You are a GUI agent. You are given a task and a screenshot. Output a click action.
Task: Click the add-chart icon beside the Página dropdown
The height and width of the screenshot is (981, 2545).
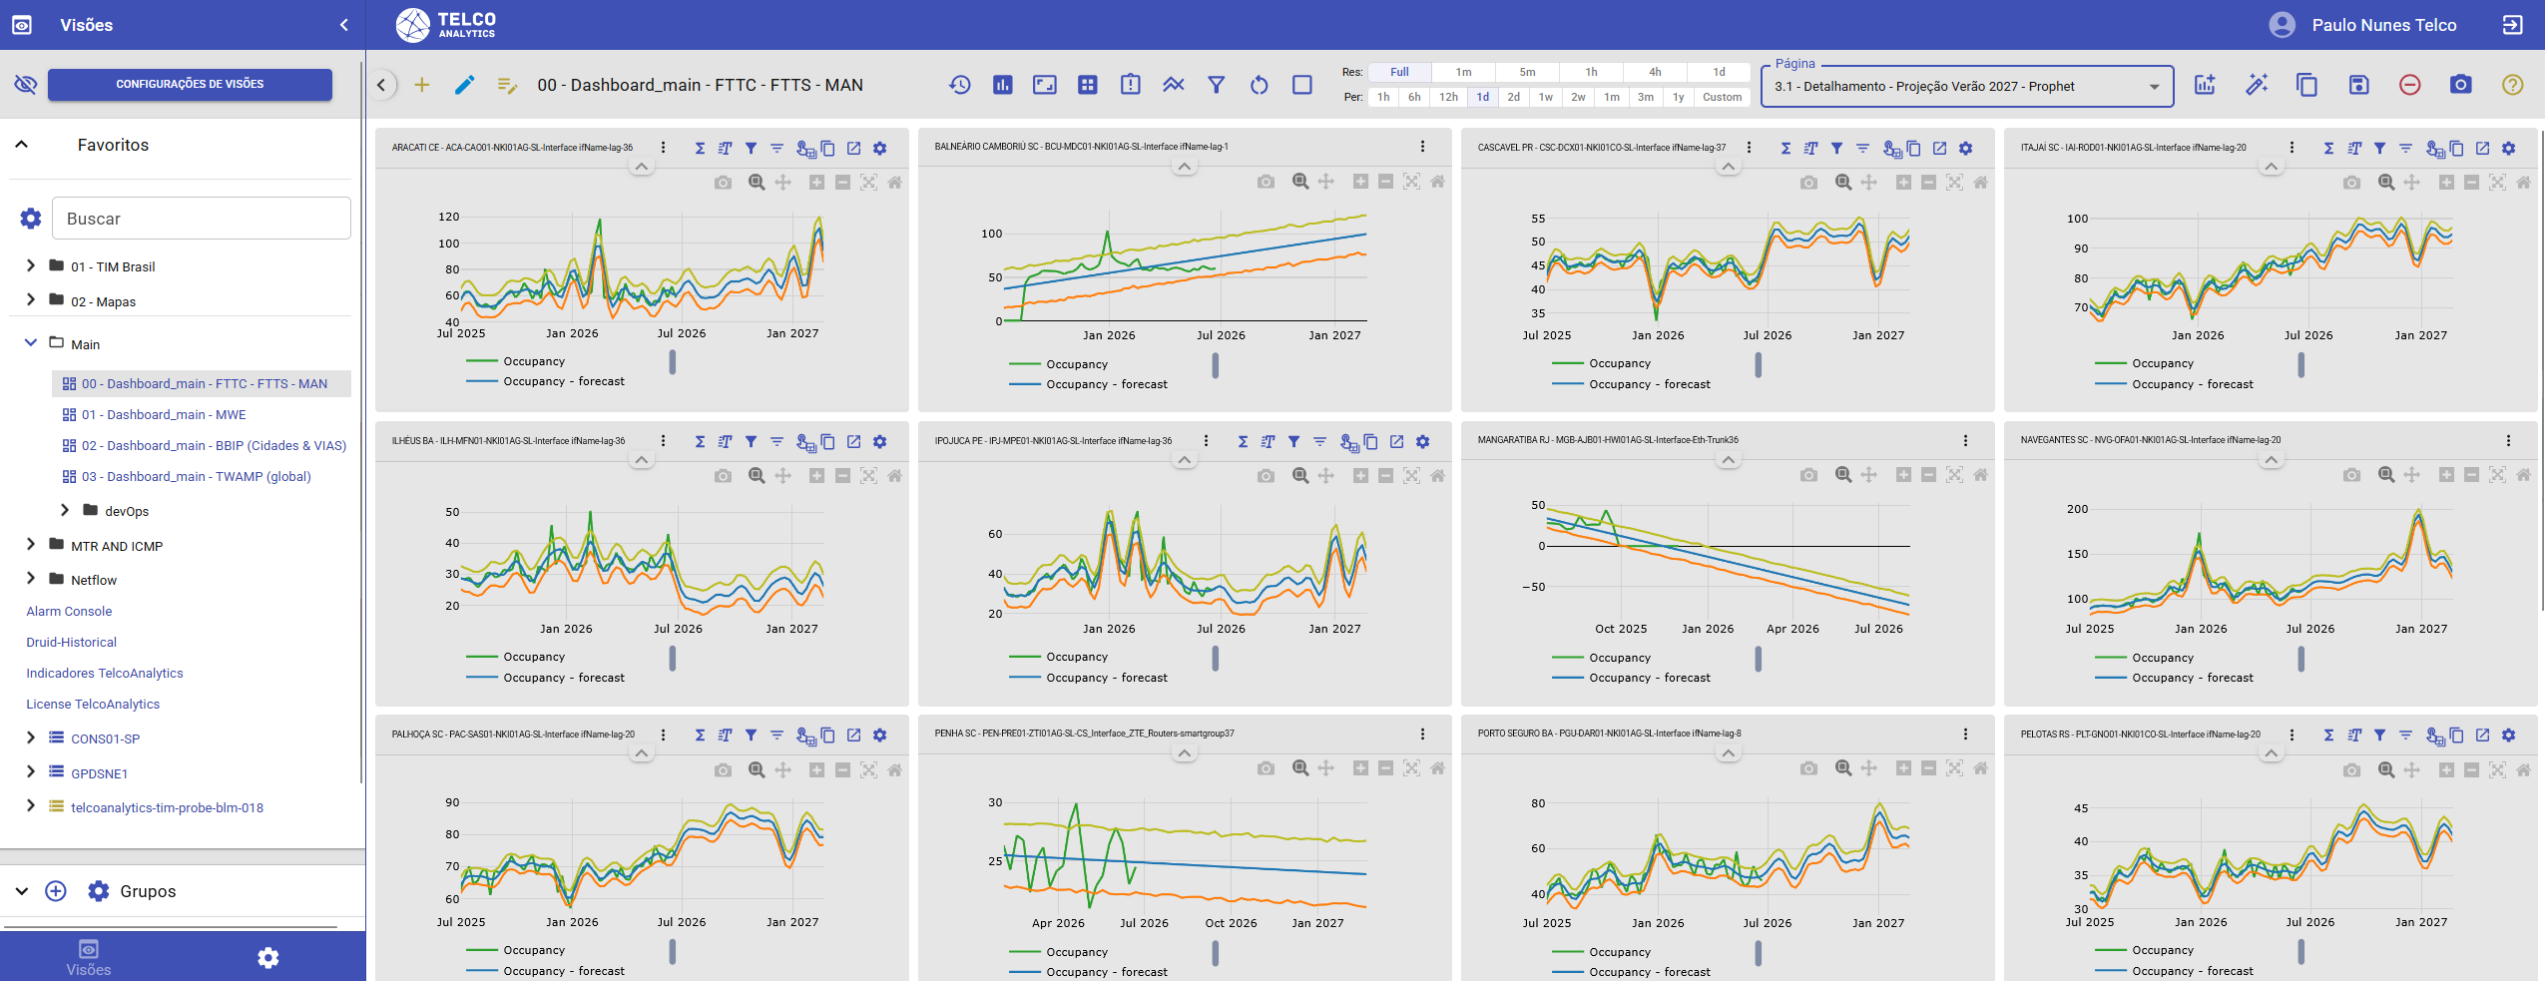[2205, 85]
